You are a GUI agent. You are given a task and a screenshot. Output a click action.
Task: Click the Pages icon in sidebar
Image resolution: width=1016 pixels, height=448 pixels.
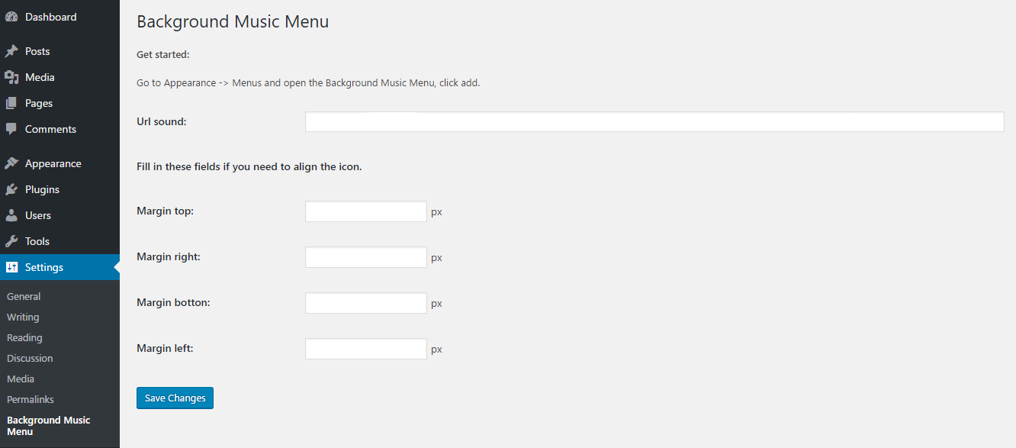11,103
